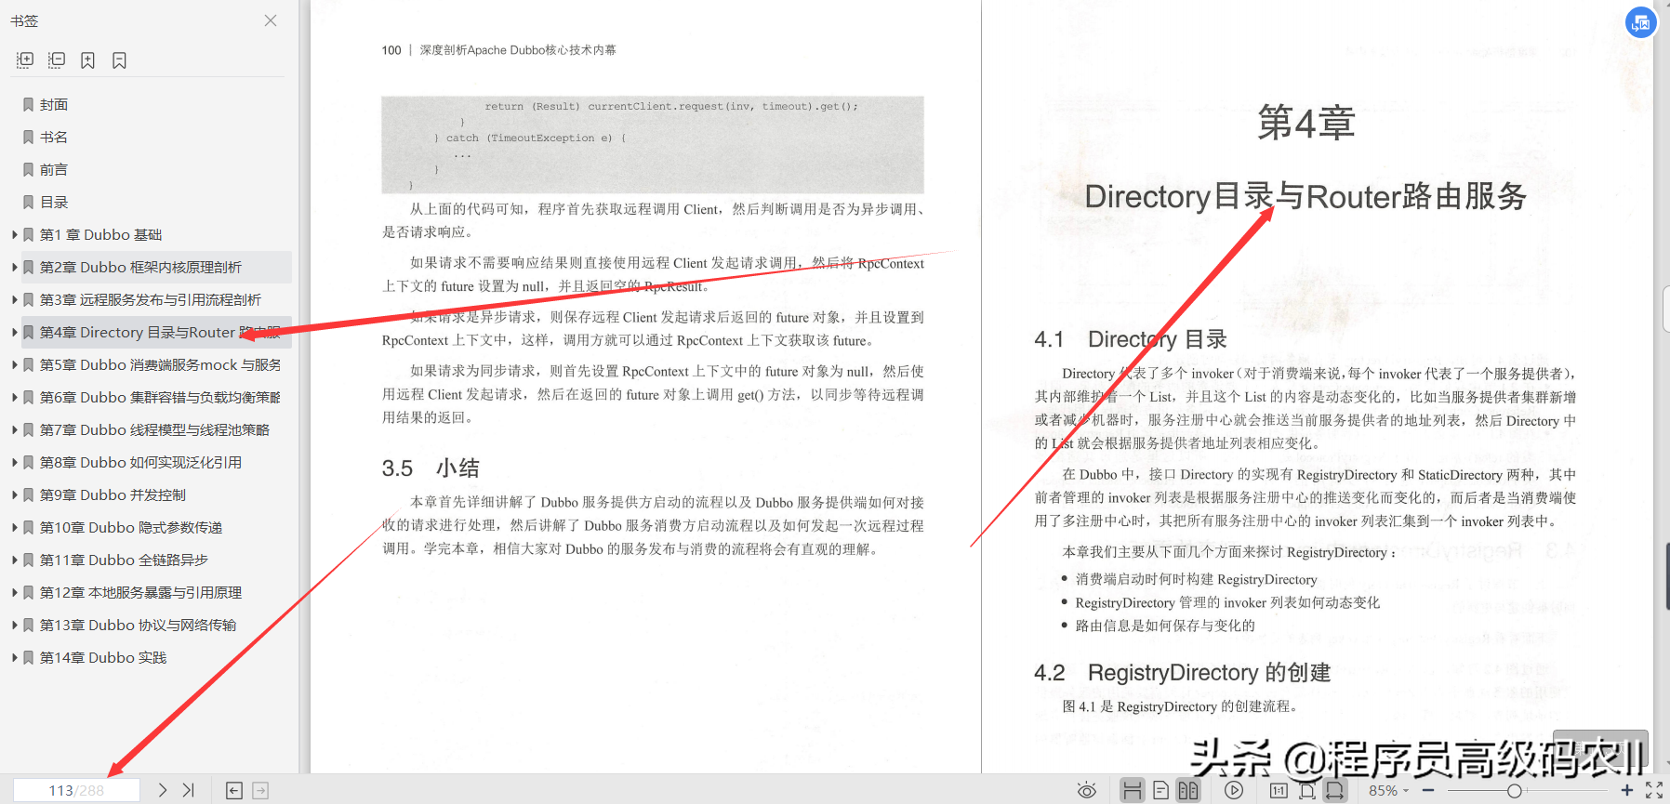1670x804 pixels.
Task: Expand 第11章 Dubbo 全链路异步 bookmark
Action: click(x=14, y=560)
